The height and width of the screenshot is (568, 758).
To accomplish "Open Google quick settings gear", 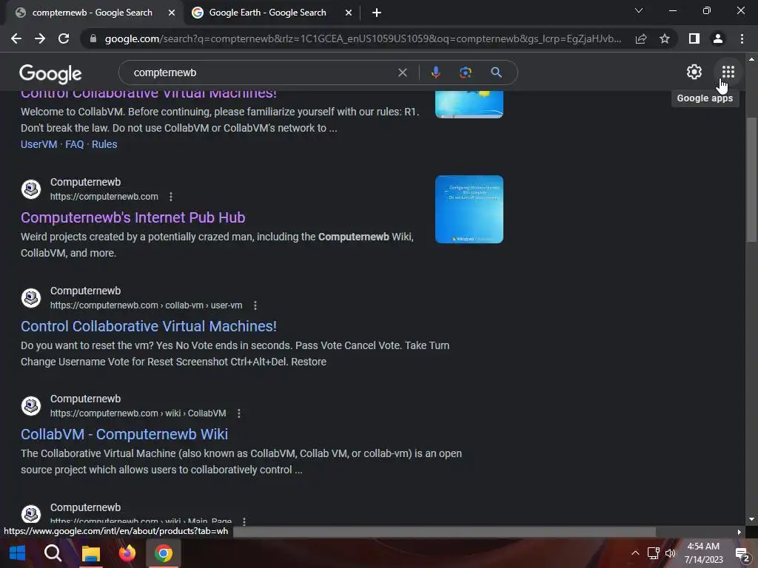I will tap(694, 72).
